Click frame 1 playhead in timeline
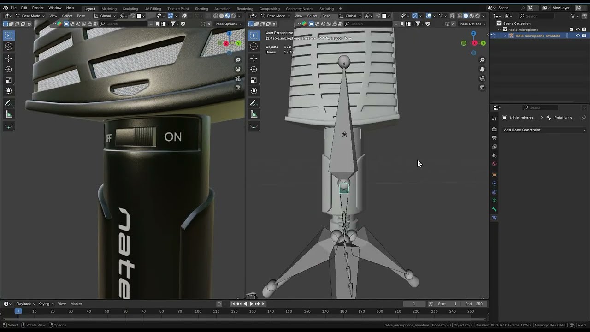590x332 pixels. tap(18, 311)
